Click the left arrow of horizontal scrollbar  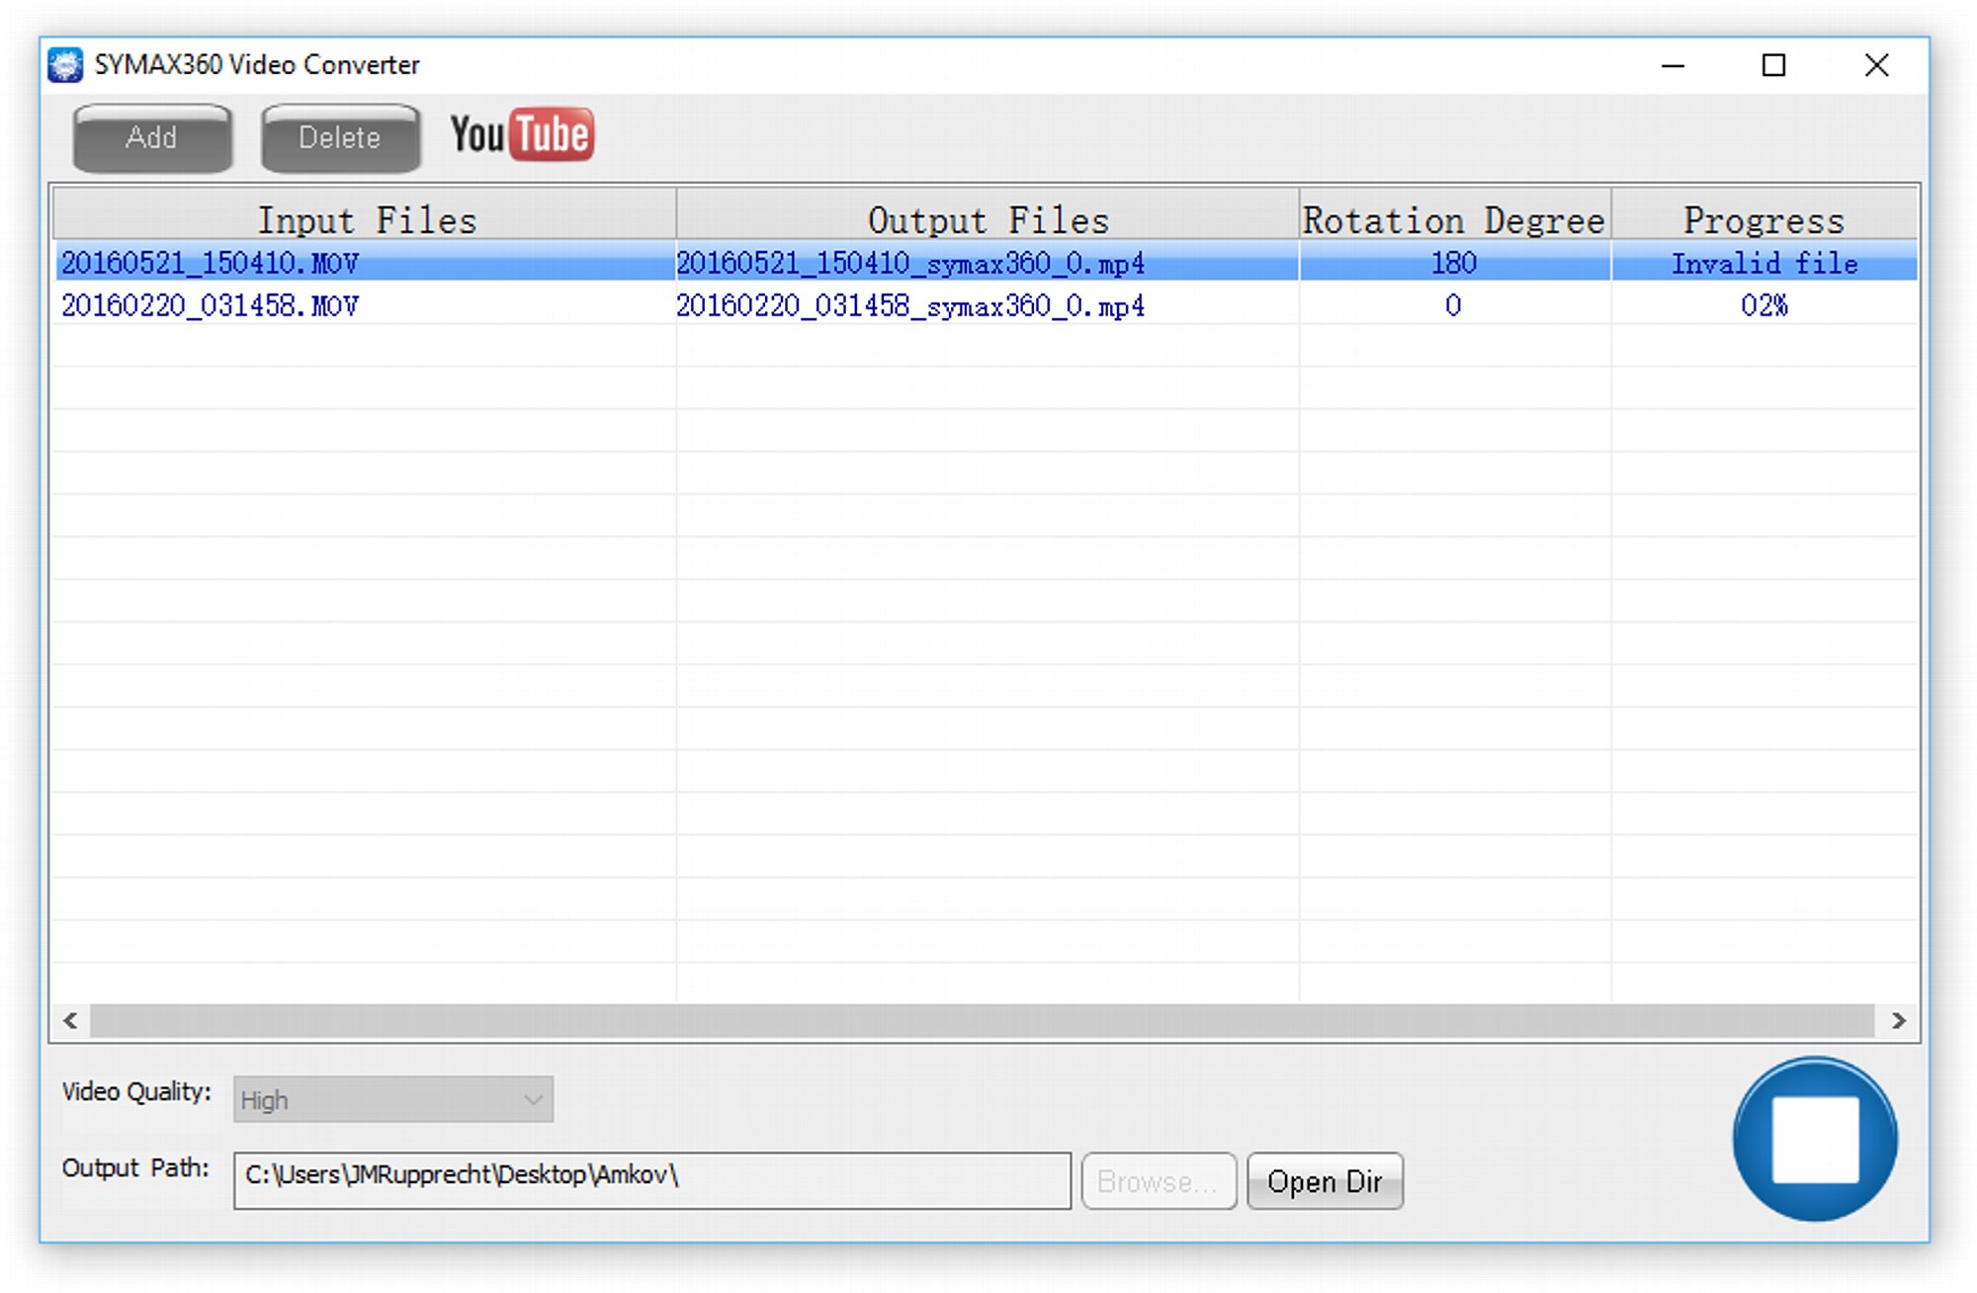click(x=71, y=1020)
